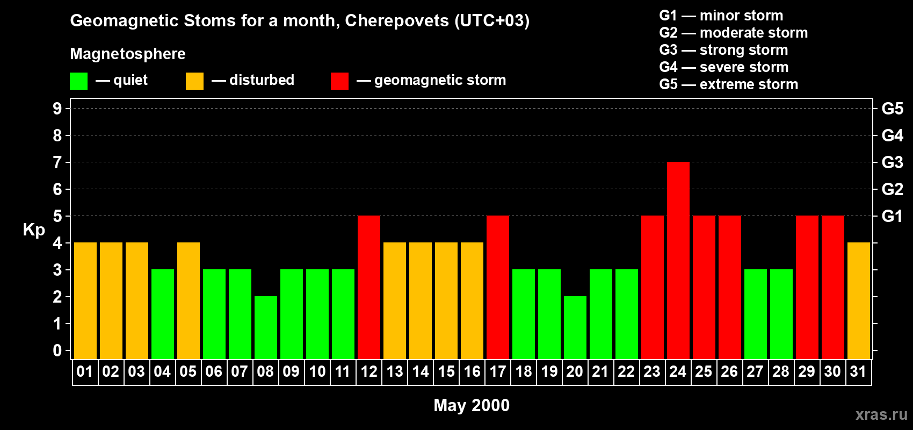The image size is (913, 430).
Task: Click the red geomagnetic storm legend swatch
Action: 339,81
